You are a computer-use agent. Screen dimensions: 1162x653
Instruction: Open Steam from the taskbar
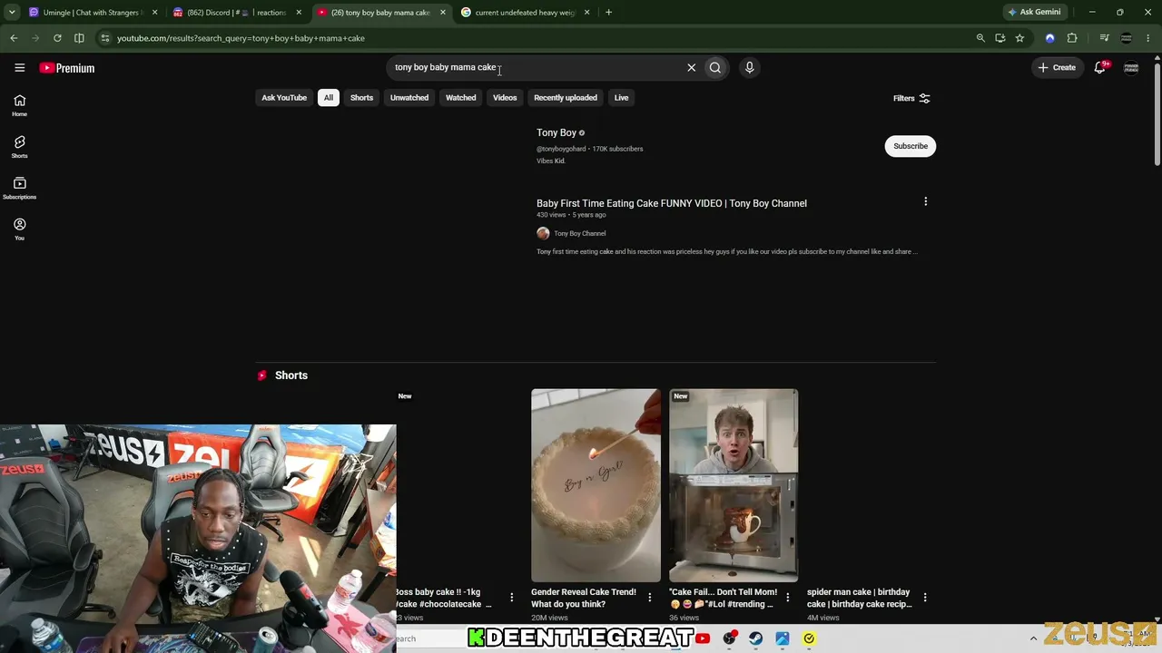755,638
